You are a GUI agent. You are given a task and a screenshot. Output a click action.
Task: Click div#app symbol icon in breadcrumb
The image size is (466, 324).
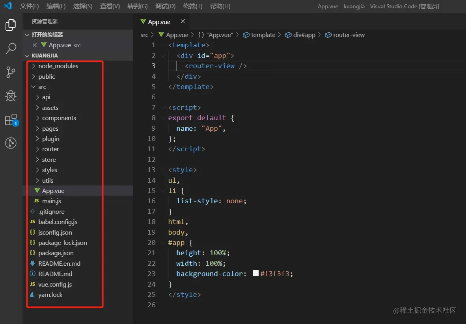click(288, 35)
